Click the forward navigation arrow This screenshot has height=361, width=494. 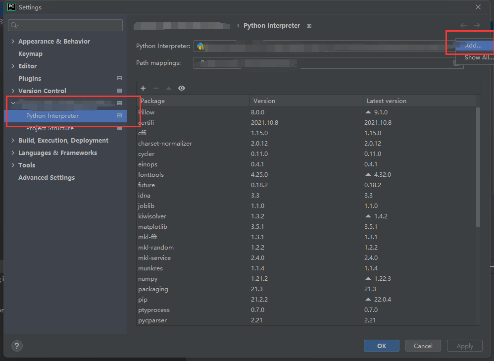tap(477, 26)
